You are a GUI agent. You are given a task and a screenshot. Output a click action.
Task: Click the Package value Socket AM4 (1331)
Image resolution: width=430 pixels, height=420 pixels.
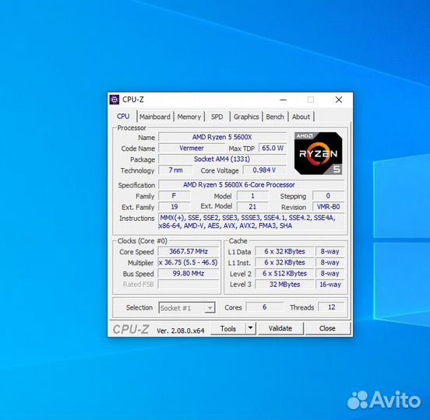(x=222, y=159)
